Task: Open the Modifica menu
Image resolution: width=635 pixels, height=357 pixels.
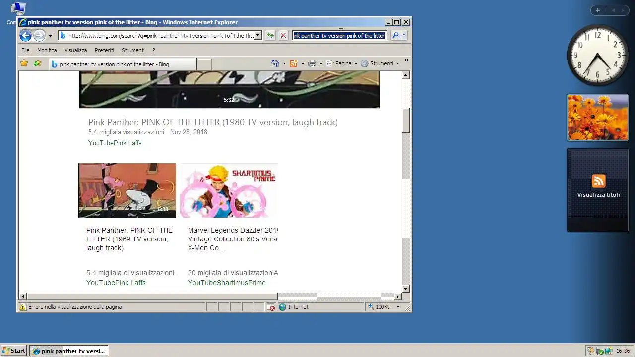Action: pos(47,50)
